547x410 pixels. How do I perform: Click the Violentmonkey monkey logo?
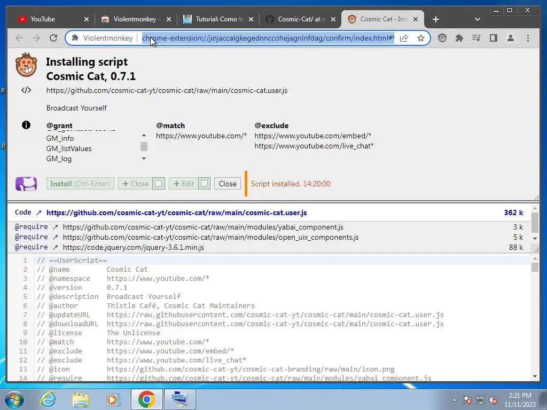coord(27,65)
